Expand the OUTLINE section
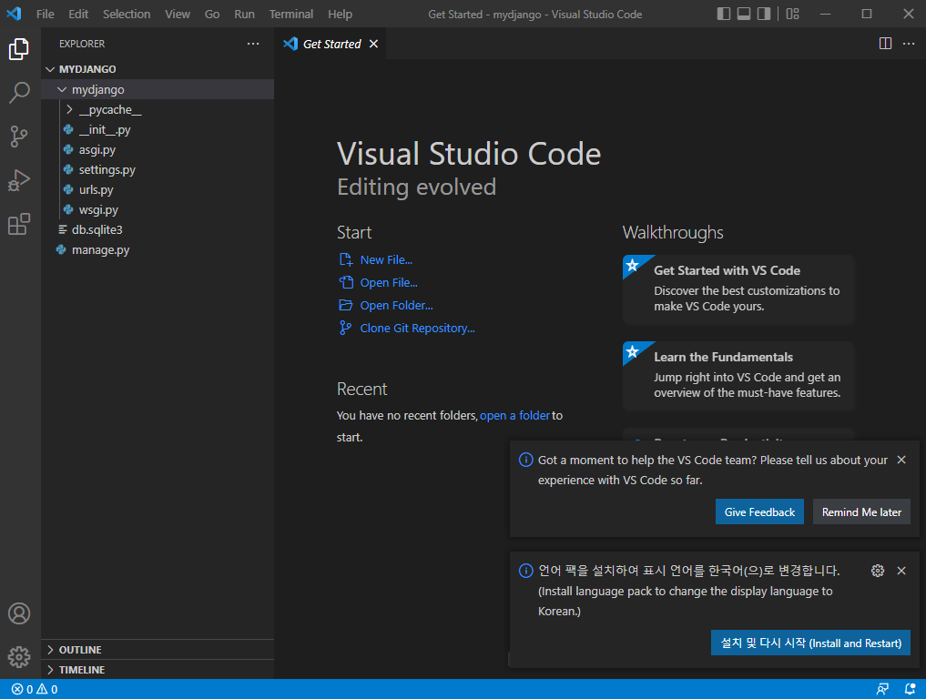926x699 pixels. (x=158, y=650)
